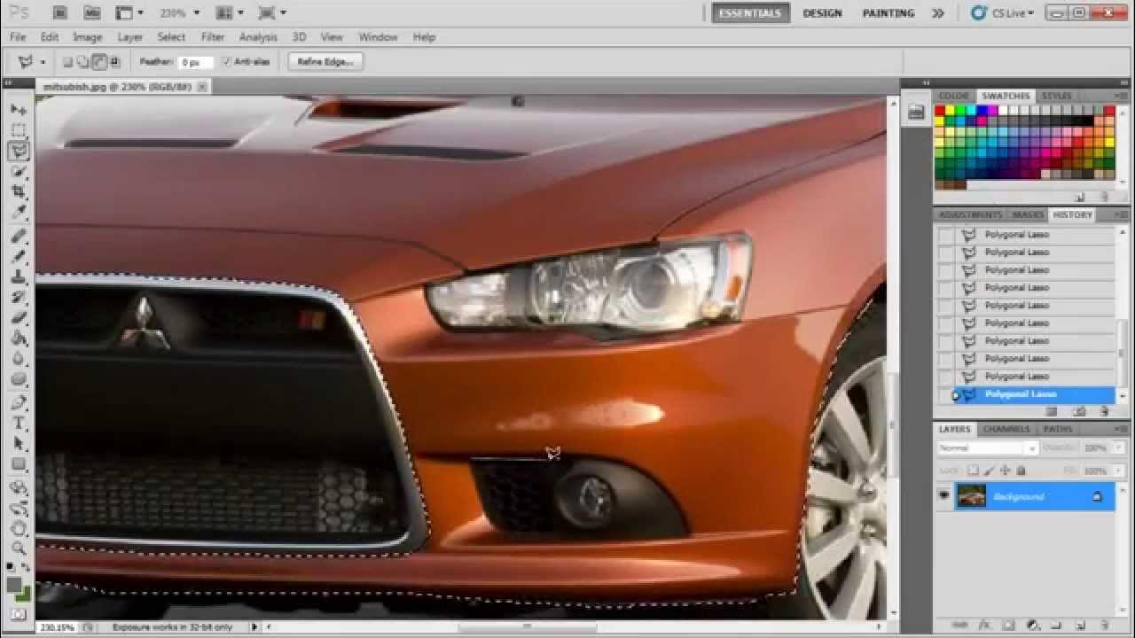Select the Rectangle shape tool

19,463
